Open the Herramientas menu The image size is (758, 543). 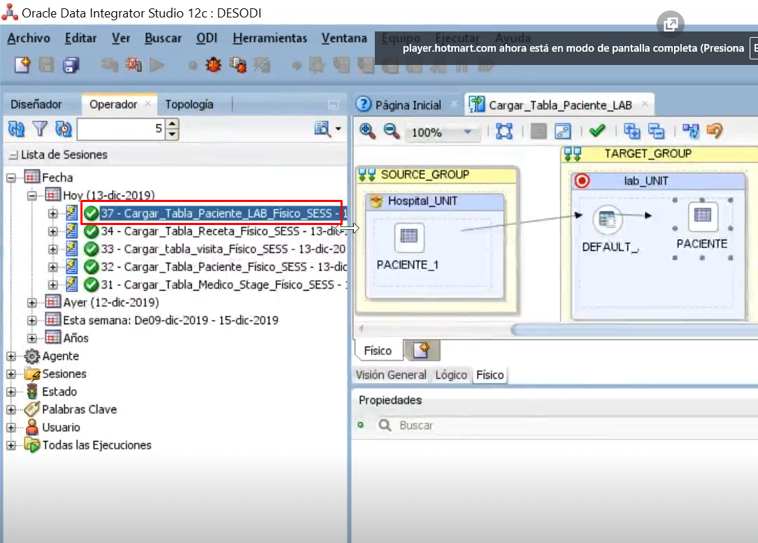tap(270, 38)
